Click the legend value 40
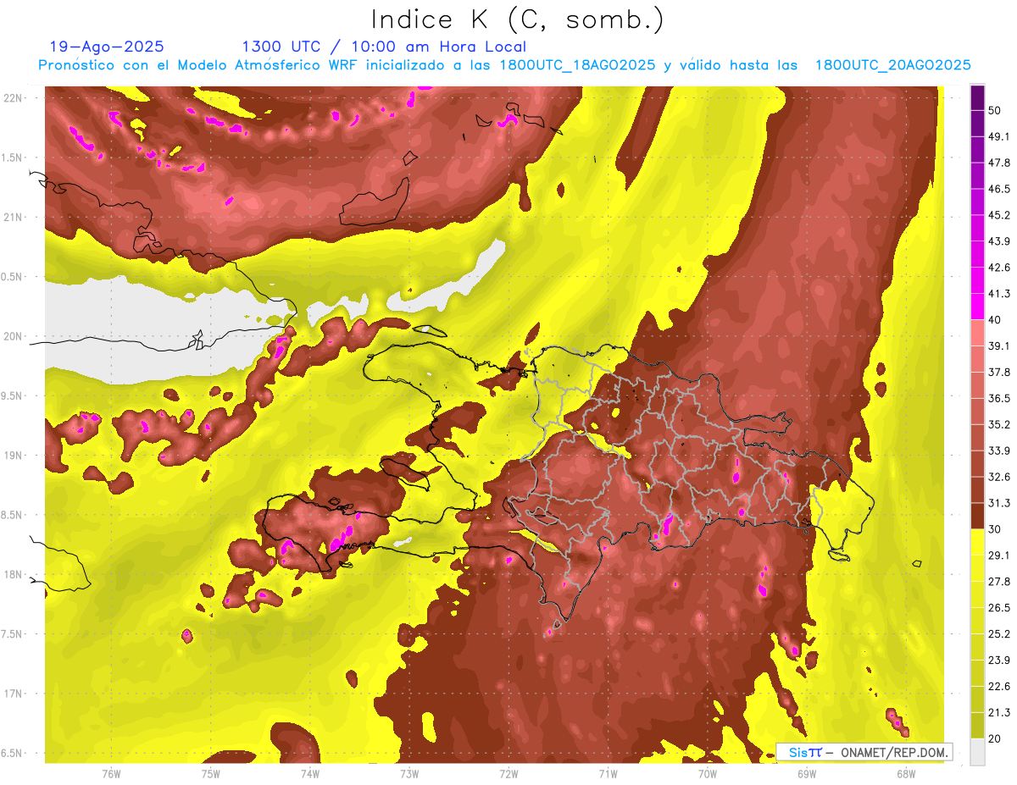The width and height of the screenshot is (1017, 785). pos(994,319)
